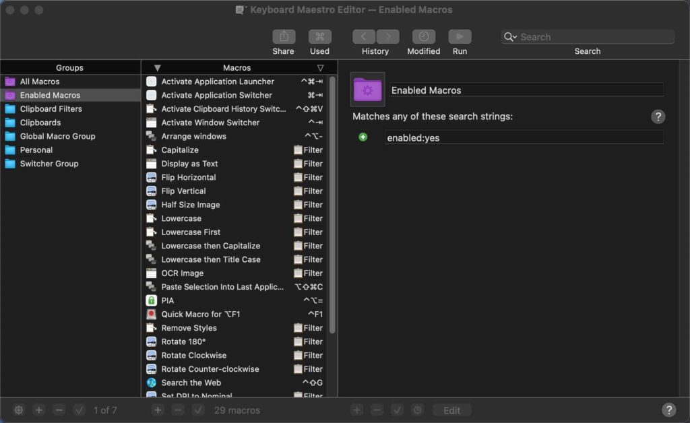Screen dimensions: 690x423
Task: Click the Used toolbar icon
Action: tap(320, 36)
